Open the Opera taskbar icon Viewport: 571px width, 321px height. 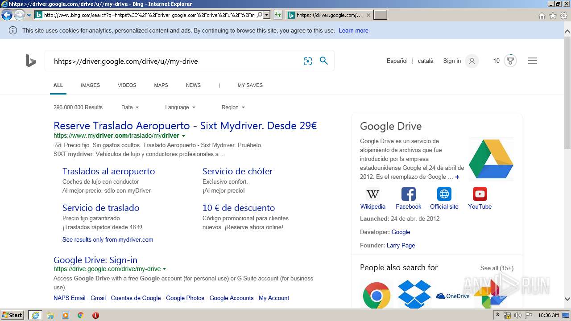pyautogui.click(x=95, y=315)
